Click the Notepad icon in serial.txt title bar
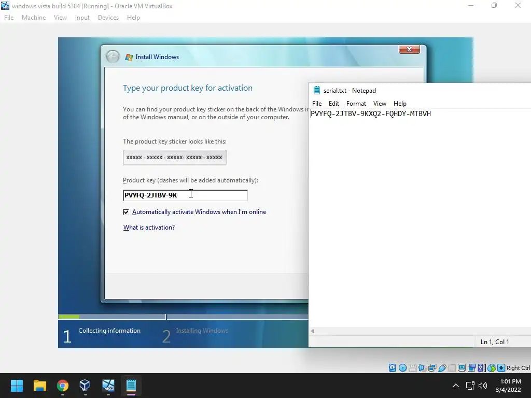The image size is (531, 398). coord(317,90)
